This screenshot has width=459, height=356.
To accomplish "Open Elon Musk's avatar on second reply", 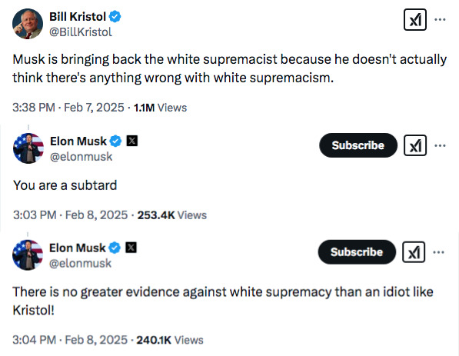I will [28, 255].
